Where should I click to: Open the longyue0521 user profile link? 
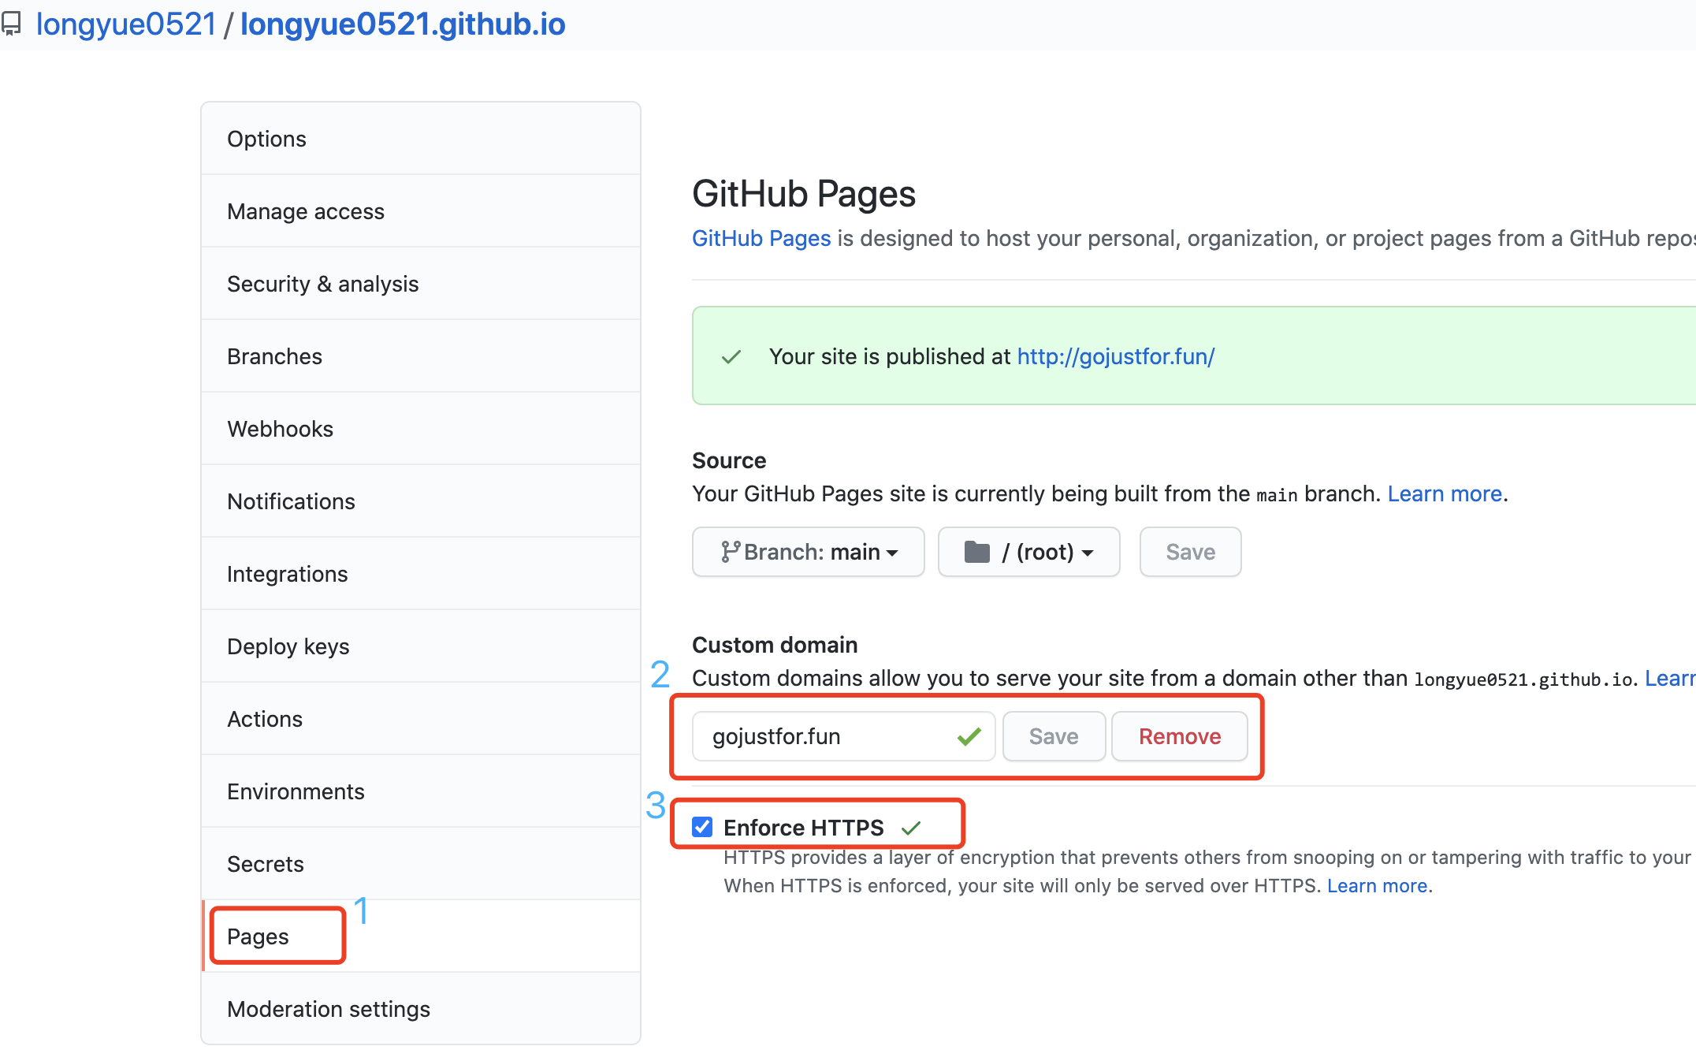(x=126, y=24)
